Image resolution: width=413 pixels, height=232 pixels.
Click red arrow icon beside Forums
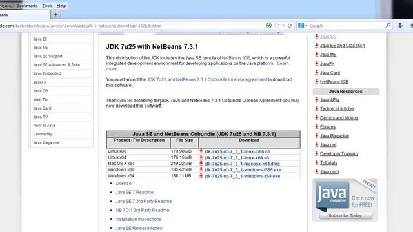pyautogui.click(x=317, y=126)
